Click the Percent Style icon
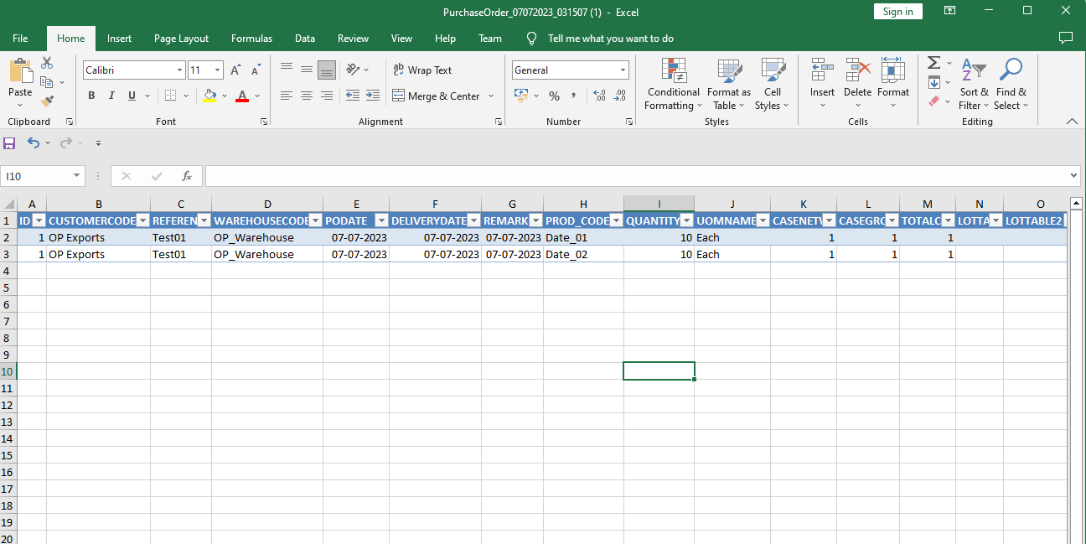The width and height of the screenshot is (1086, 544). [x=554, y=96]
